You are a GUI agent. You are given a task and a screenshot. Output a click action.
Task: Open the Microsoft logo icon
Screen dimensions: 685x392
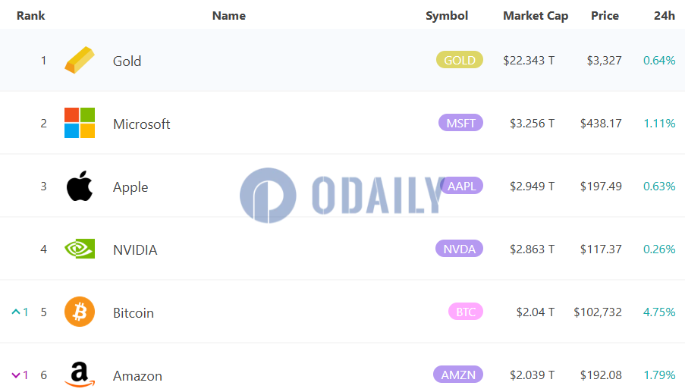point(80,123)
